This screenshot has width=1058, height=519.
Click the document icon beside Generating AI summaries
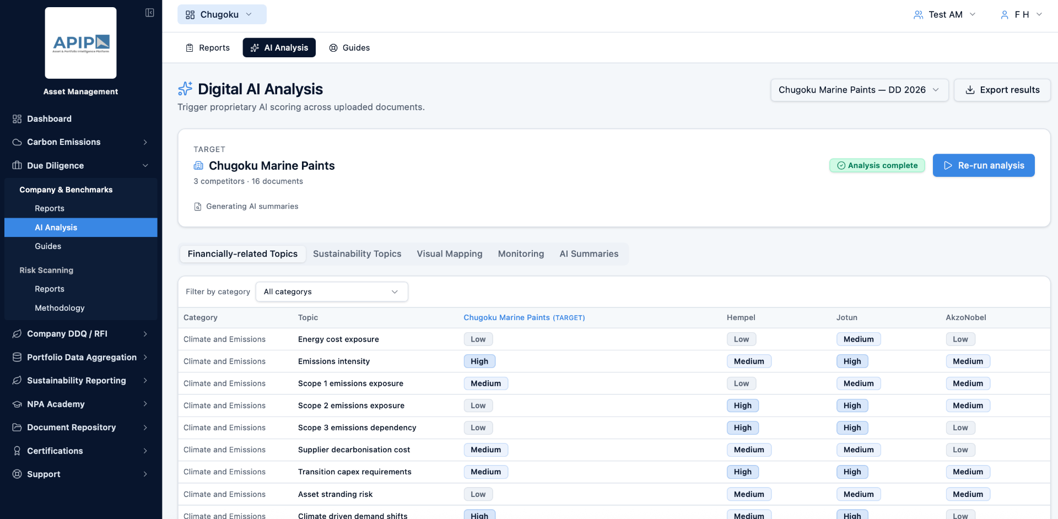(198, 207)
